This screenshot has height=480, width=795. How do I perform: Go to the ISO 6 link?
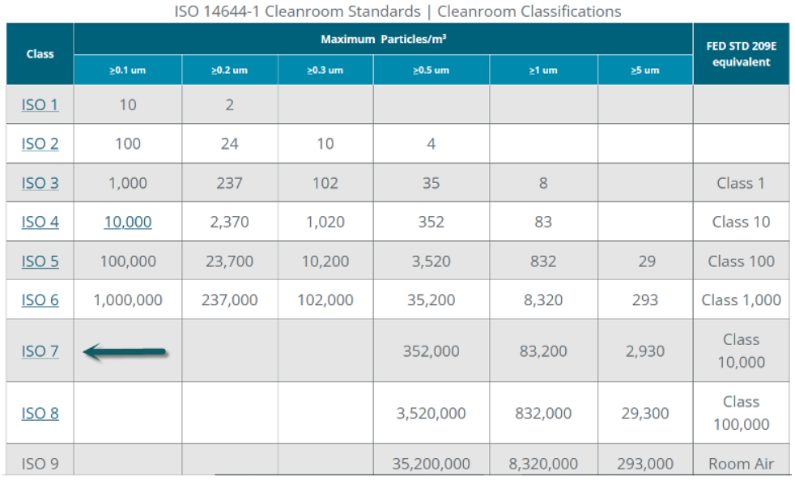tap(40, 300)
